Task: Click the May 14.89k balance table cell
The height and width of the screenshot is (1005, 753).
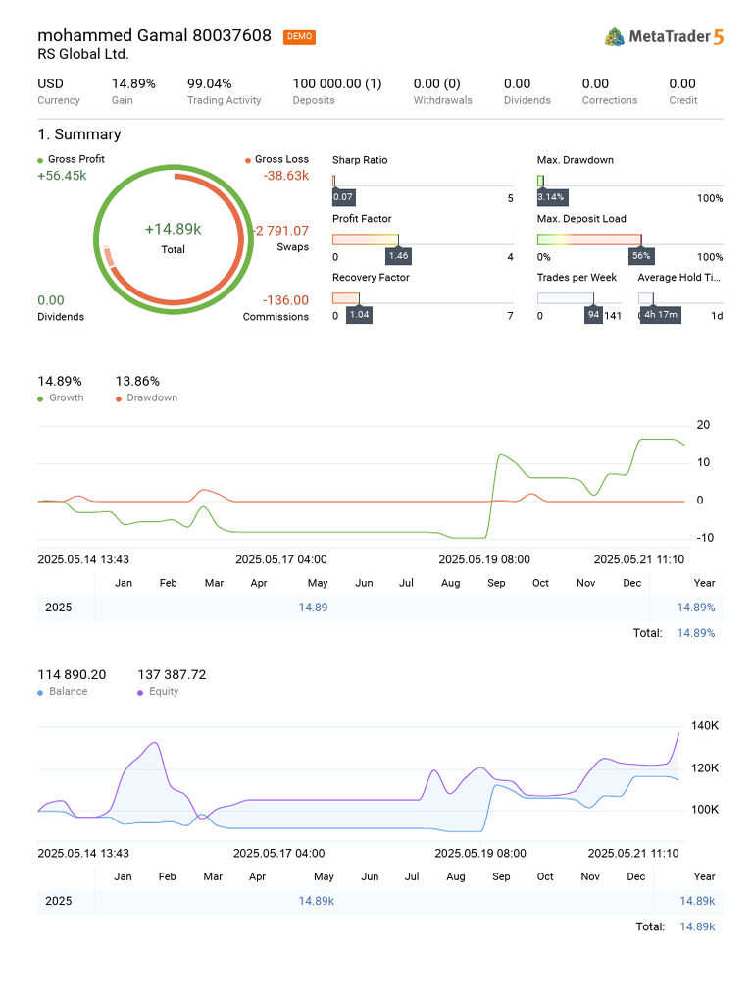Action: tap(317, 901)
